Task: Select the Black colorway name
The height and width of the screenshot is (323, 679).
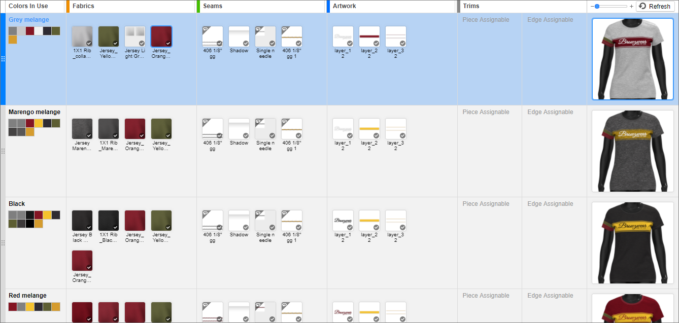Action: click(x=17, y=204)
